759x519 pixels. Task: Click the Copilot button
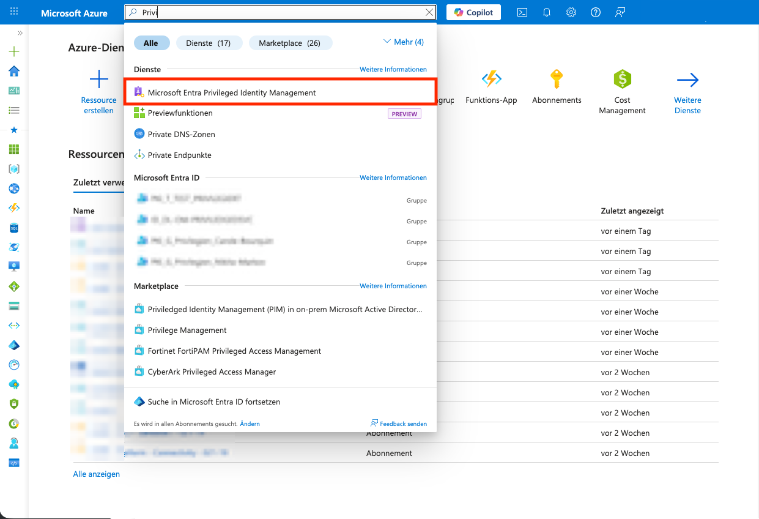click(x=473, y=12)
